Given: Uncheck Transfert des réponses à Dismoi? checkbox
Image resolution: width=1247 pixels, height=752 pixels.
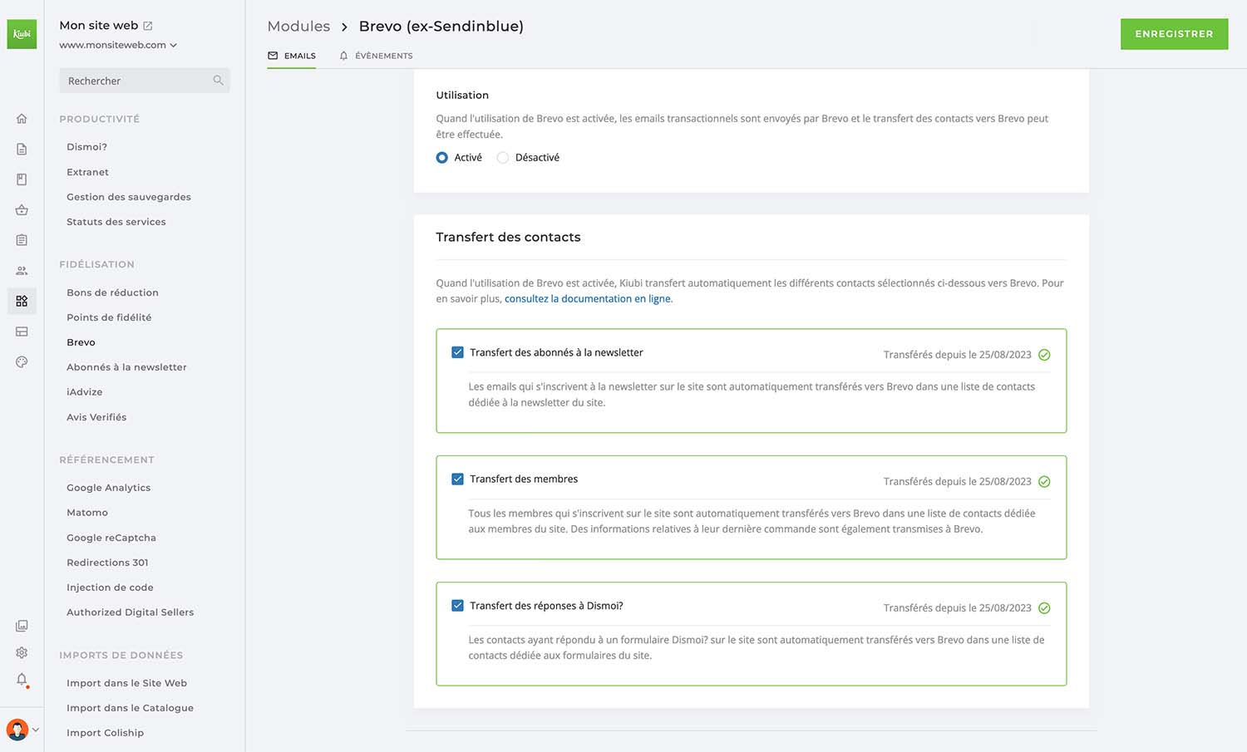Looking at the screenshot, I should click(x=457, y=606).
